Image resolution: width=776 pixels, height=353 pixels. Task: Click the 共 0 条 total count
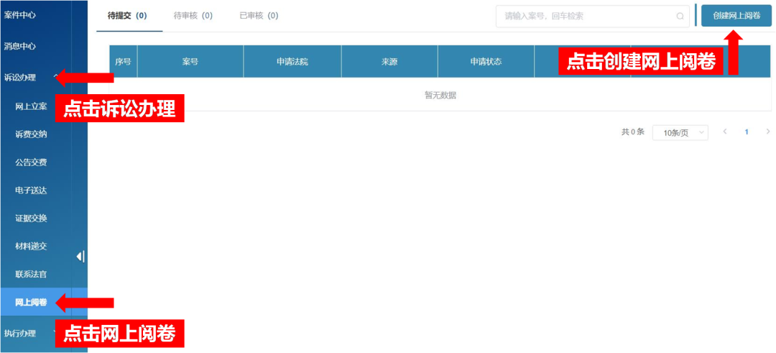point(633,132)
